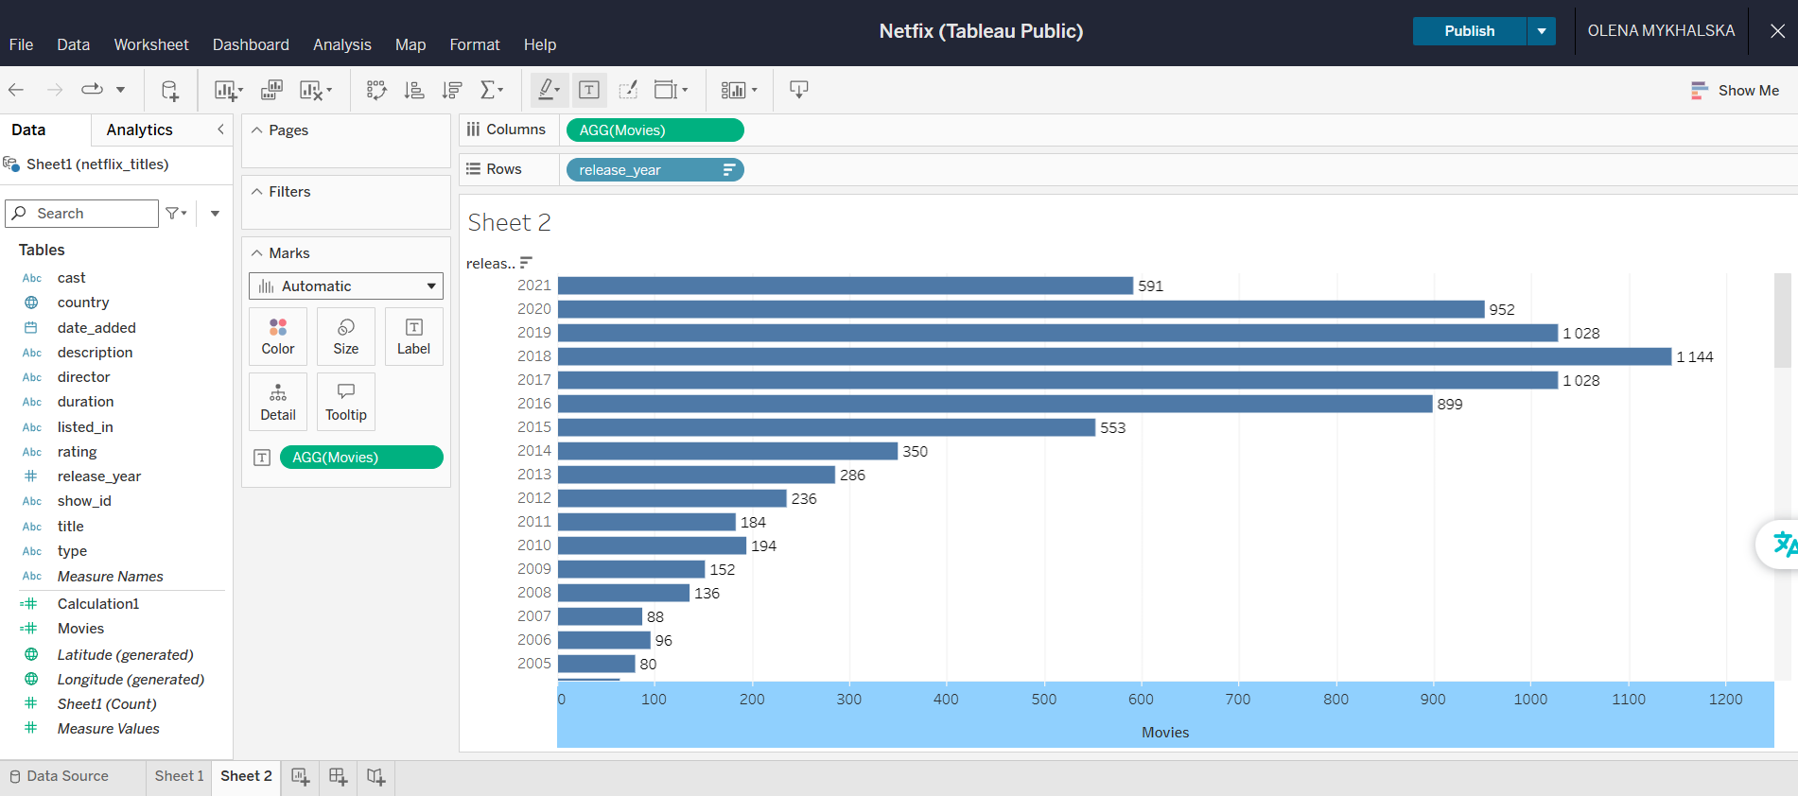Open the Dashboard menu
This screenshot has height=796, width=1798.
(251, 44)
